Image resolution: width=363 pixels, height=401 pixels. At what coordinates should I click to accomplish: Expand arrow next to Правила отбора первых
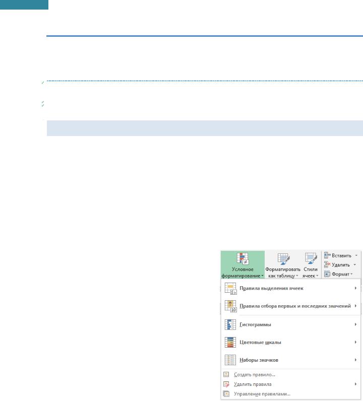click(355, 306)
